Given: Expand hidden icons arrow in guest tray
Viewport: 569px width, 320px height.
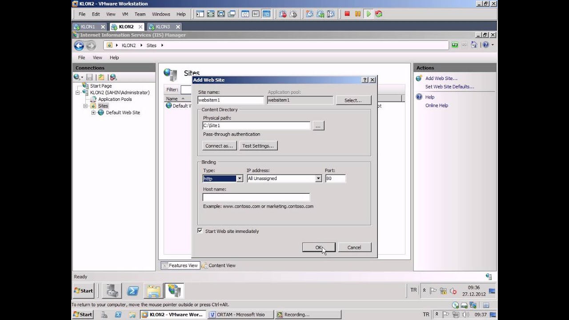Looking at the screenshot, I should click(424, 291).
